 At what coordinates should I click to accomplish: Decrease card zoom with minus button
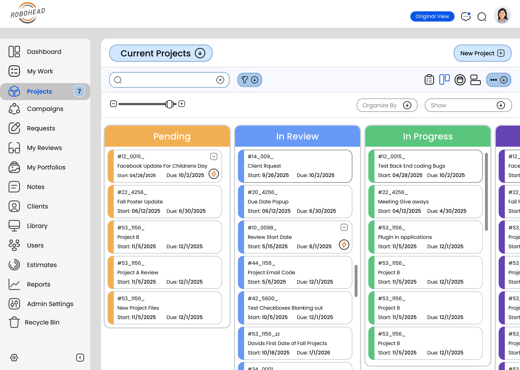113,104
